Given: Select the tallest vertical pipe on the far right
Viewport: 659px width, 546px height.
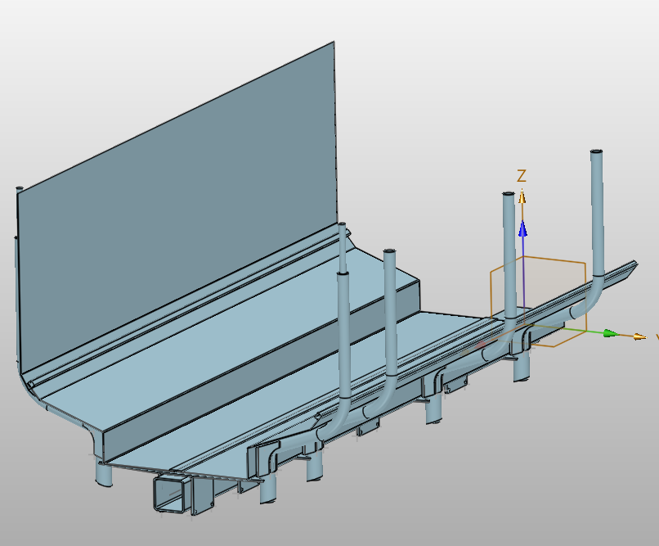Looking at the screenshot, I should click(x=598, y=213).
